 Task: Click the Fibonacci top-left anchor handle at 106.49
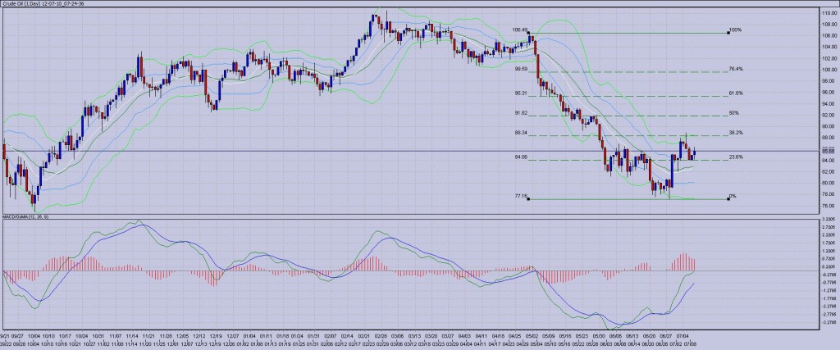(530, 34)
